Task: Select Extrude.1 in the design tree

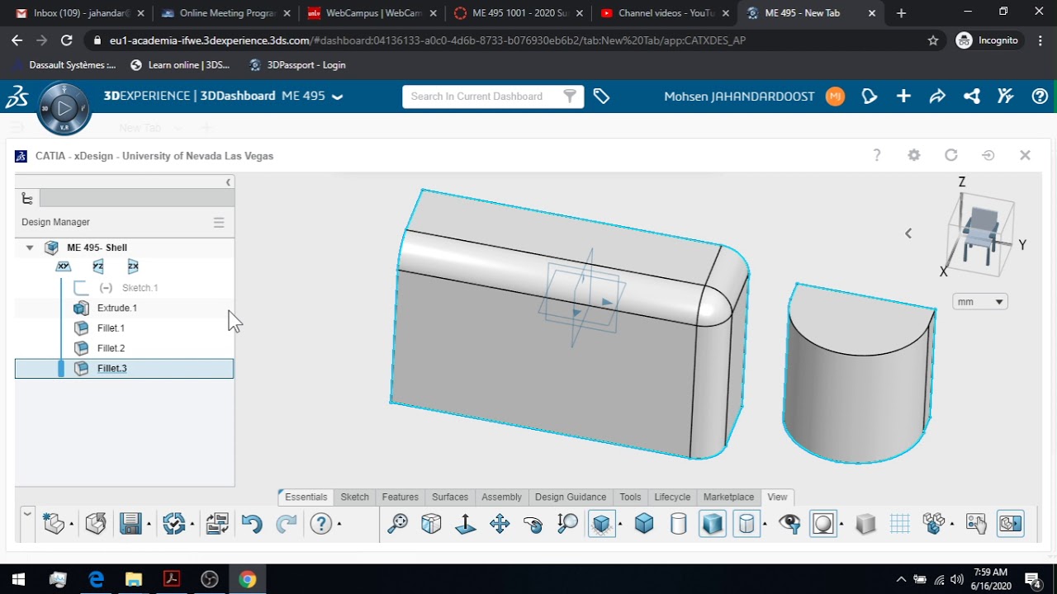Action: pyautogui.click(x=117, y=308)
